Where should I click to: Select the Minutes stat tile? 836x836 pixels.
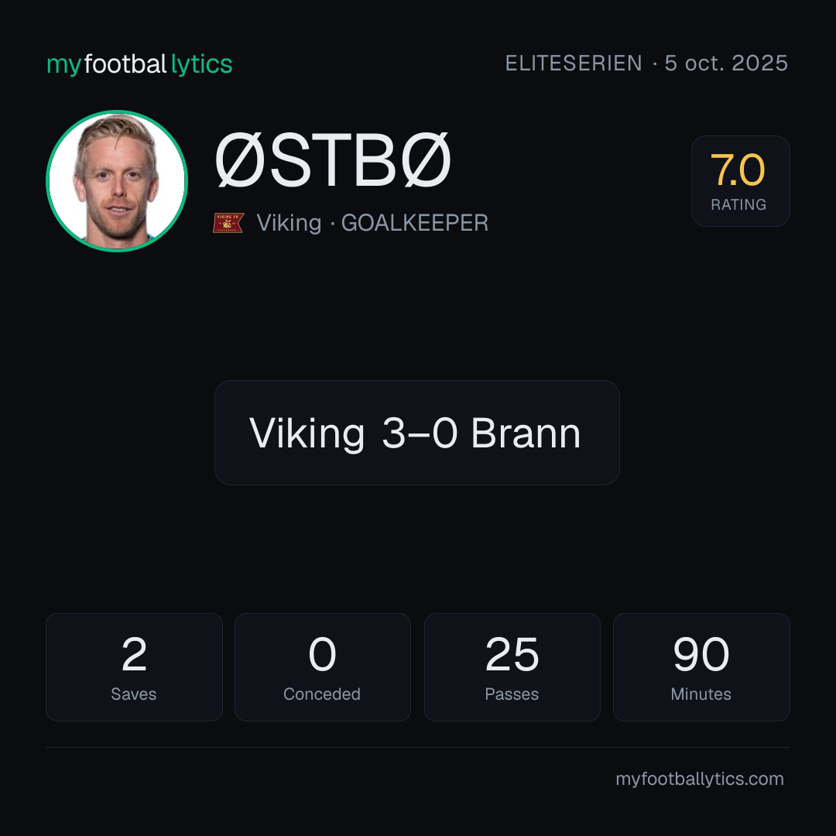[701, 667]
